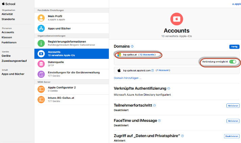Open the help icon next to Domains
241x143 pixels.
(132, 46)
